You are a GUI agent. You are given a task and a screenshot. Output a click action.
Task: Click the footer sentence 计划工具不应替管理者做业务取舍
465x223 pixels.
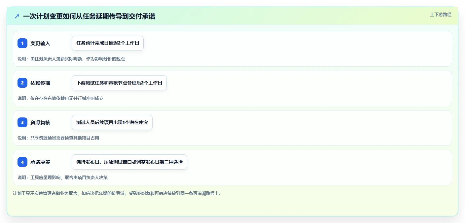pyautogui.click(x=117, y=193)
